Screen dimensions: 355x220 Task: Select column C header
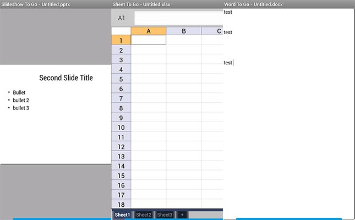212,31
